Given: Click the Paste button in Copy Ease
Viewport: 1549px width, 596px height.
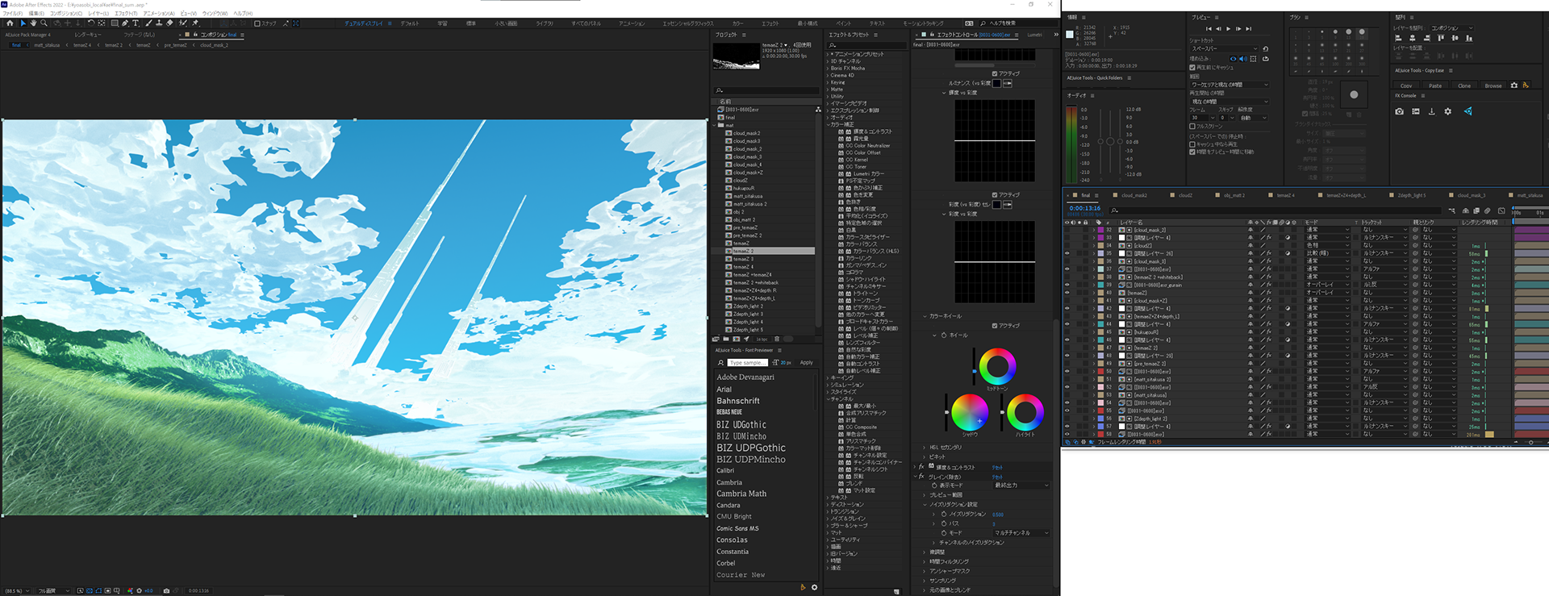Looking at the screenshot, I should click(x=1435, y=85).
